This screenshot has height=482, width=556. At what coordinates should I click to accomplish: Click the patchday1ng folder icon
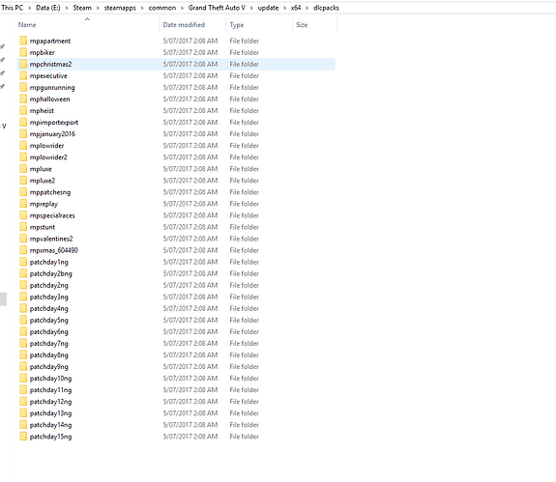(23, 262)
